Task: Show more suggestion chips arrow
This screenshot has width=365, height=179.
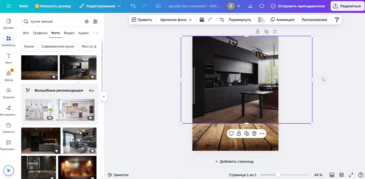Action: (95, 47)
